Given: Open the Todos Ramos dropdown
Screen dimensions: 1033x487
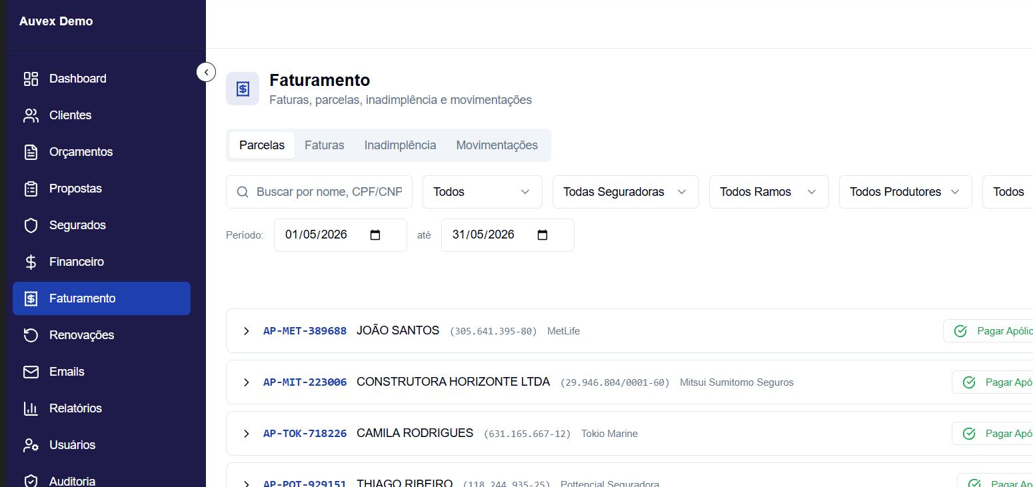Looking at the screenshot, I should pyautogui.click(x=769, y=192).
